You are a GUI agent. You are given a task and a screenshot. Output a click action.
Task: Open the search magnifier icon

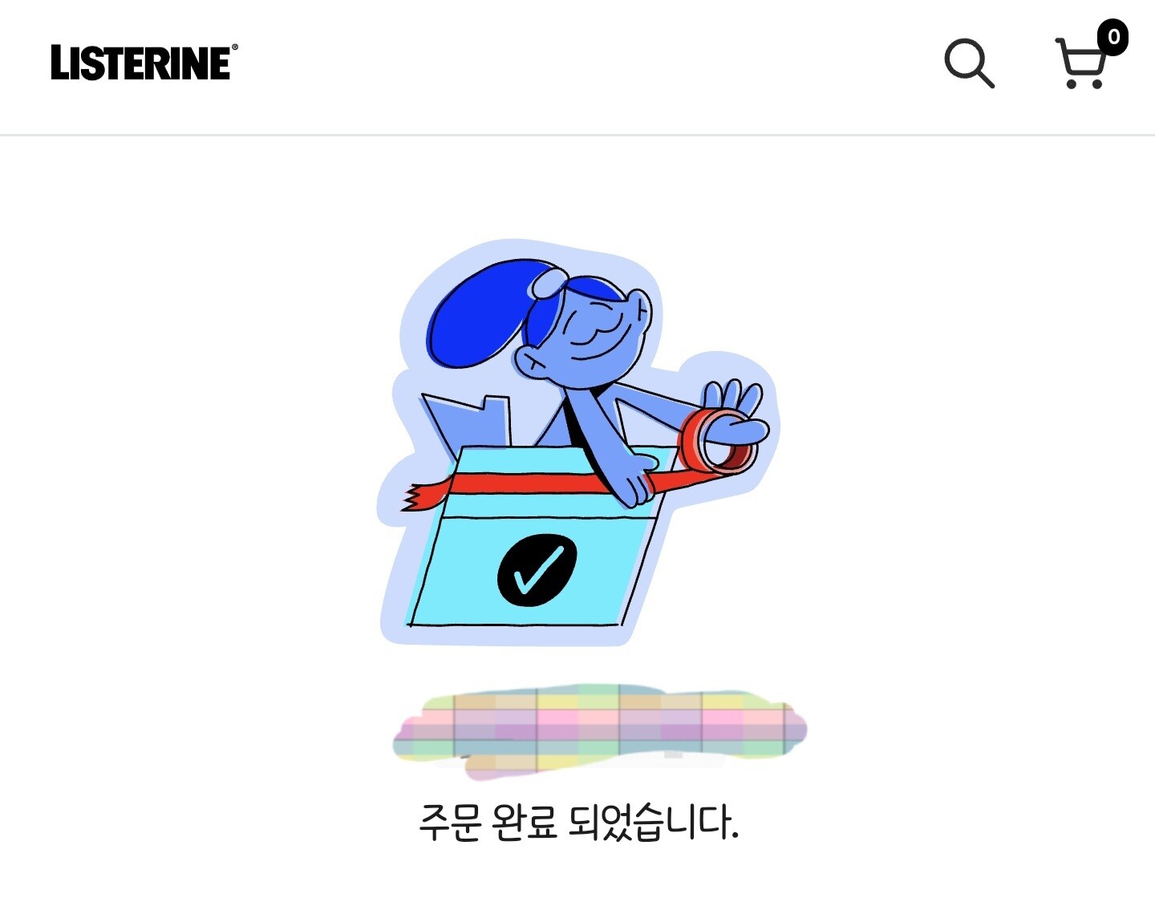(969, 63)
